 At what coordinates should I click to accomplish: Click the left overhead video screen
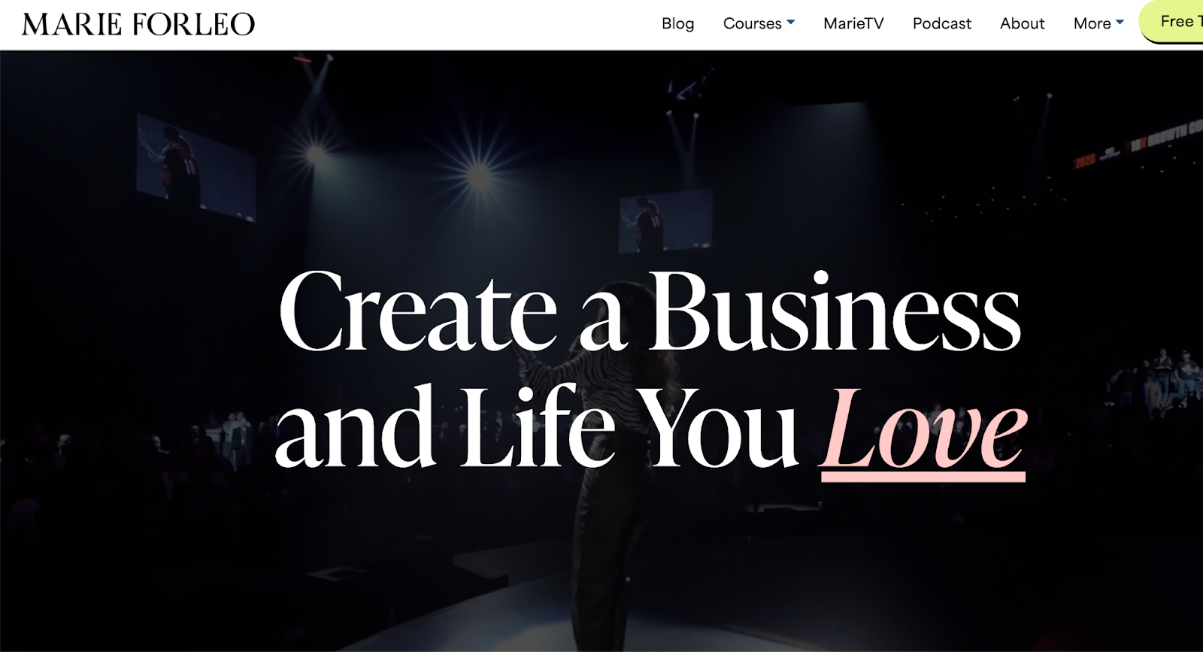pos(196,167)
